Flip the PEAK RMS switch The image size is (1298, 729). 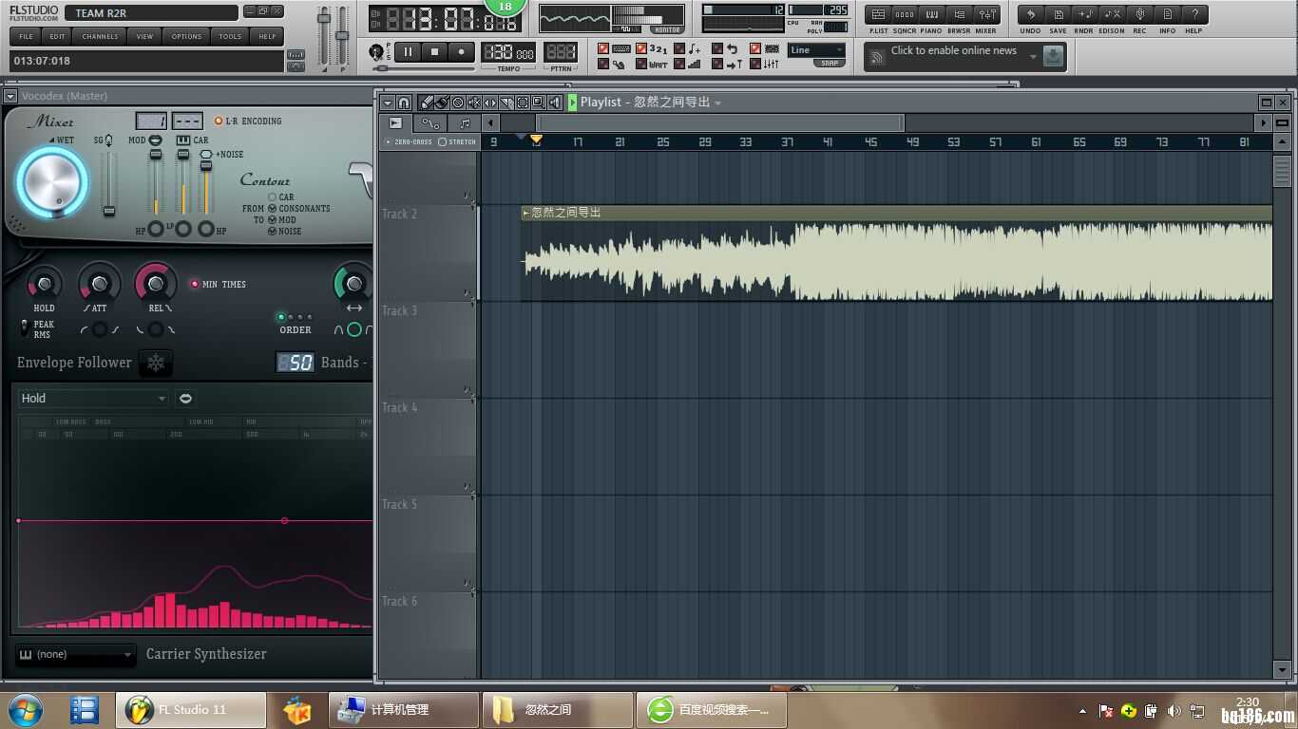[24, 326]
